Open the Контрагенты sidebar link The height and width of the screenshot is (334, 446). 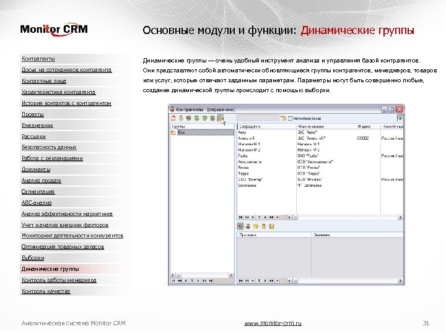click(x=38, y=59)
